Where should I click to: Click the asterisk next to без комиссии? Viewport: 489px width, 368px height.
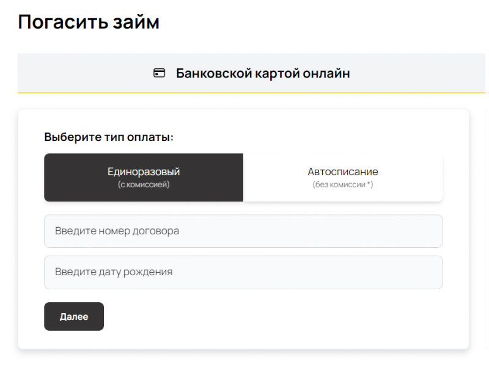click(x=370, y=184)
